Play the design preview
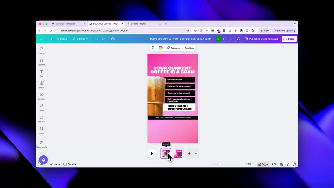Screen dimensions: 334x188 [x=152, y=154]
